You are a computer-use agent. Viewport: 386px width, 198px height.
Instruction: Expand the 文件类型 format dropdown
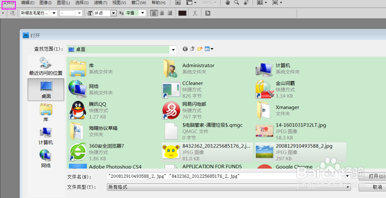pos(348,187)
